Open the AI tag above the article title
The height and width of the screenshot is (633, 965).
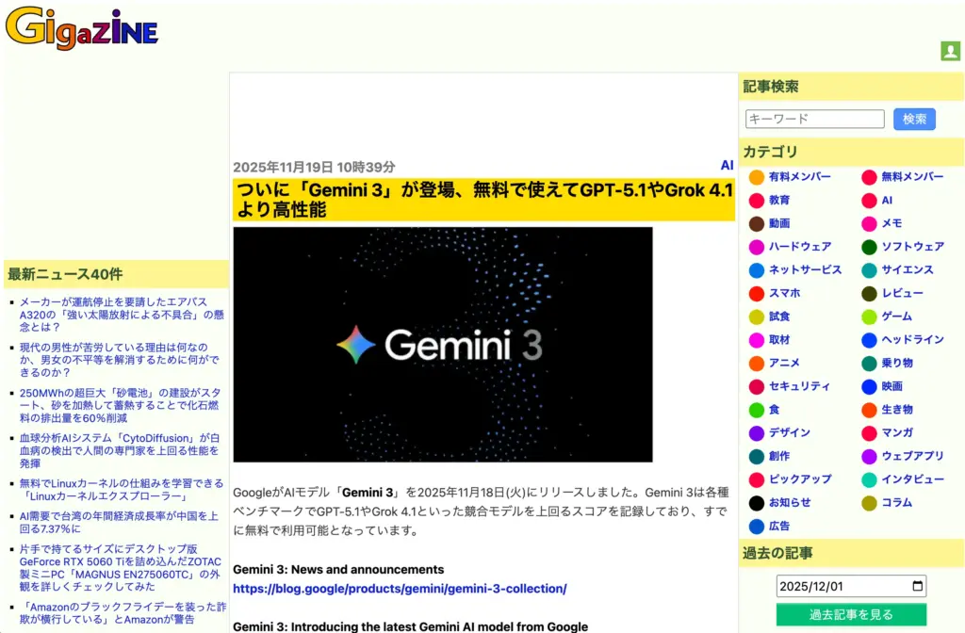(727, 164)
